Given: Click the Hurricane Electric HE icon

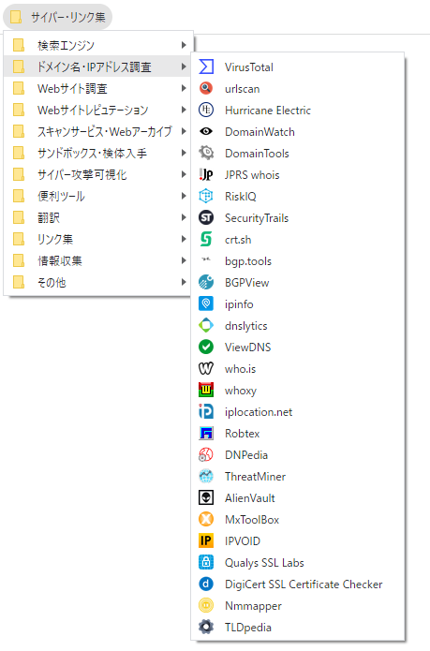Looking at the screenshot, I should [206, 110].
